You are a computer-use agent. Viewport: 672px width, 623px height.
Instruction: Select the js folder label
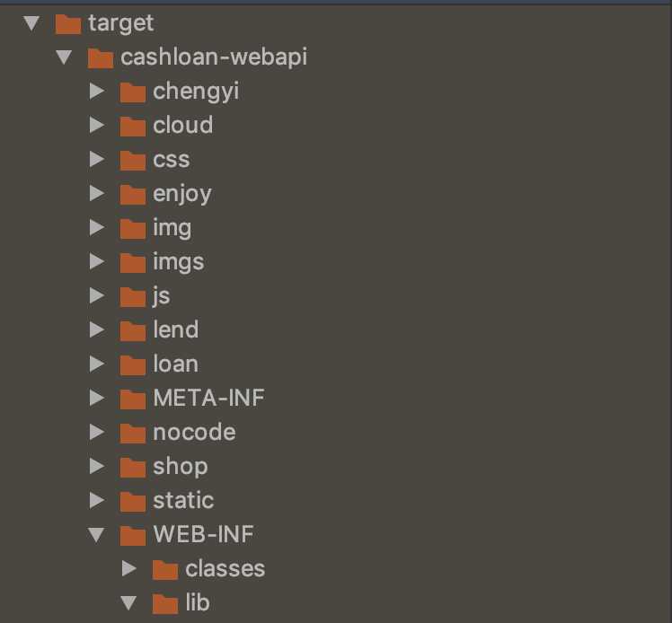(x=162, y=295)
